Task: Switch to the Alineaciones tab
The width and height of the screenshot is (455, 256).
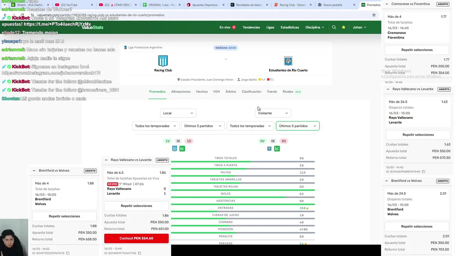Action: click(181, 92)
